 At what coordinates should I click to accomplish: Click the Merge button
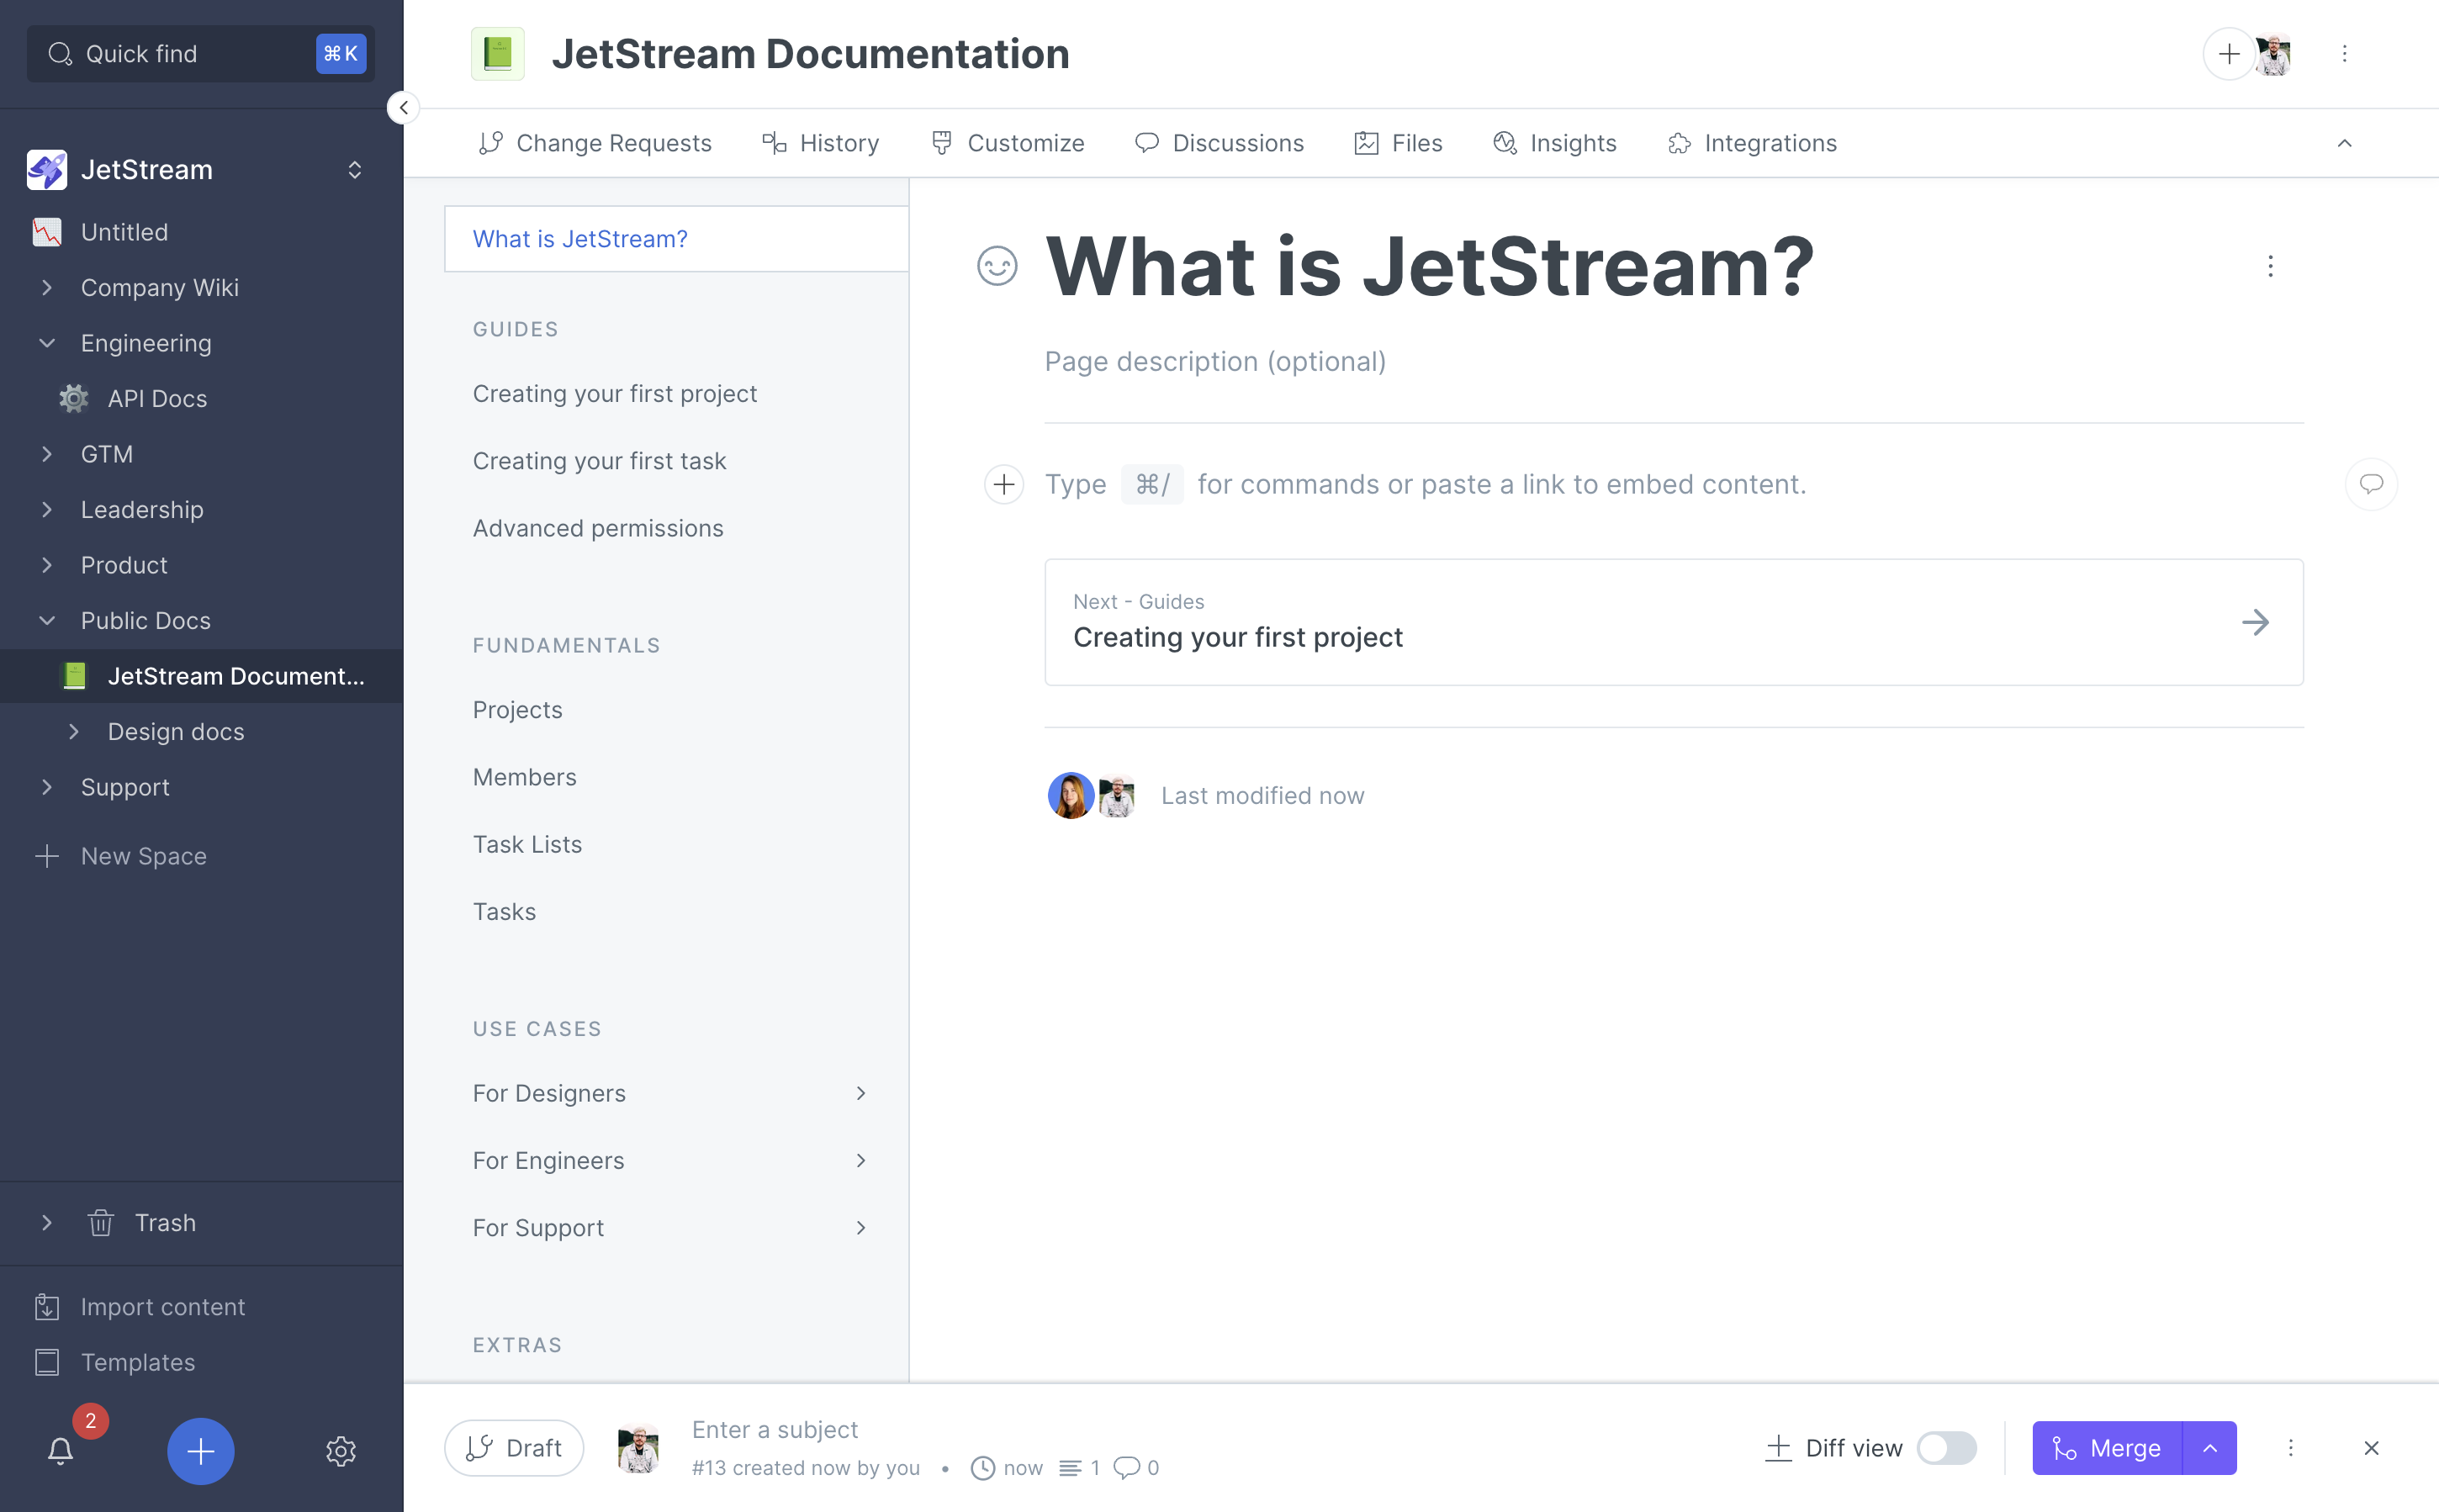(x=2106, y=1448)
